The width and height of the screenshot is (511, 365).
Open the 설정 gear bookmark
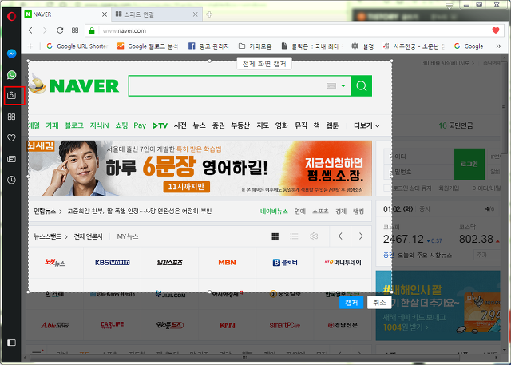coord(362,46)
